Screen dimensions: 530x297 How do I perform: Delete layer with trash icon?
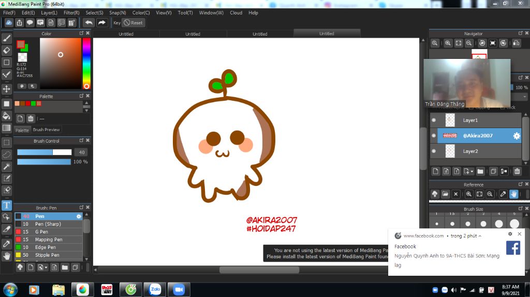(x=517, y=171)
